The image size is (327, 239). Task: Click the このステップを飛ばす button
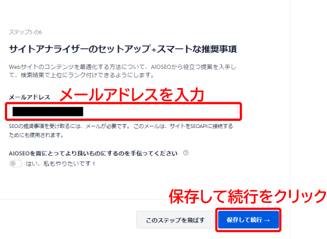pos(175,220)
